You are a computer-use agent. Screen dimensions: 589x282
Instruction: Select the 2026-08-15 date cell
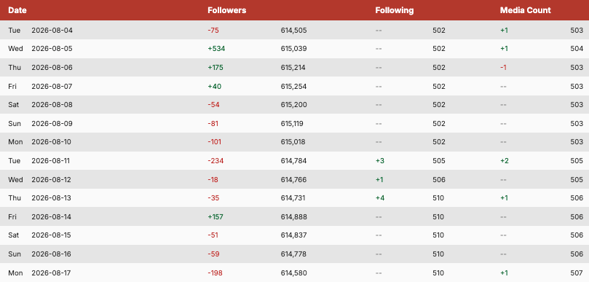click(x=52, y=235)
